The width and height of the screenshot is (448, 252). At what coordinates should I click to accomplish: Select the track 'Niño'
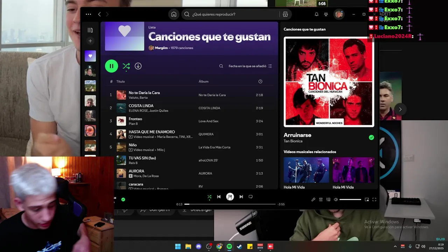coord(133,145)
